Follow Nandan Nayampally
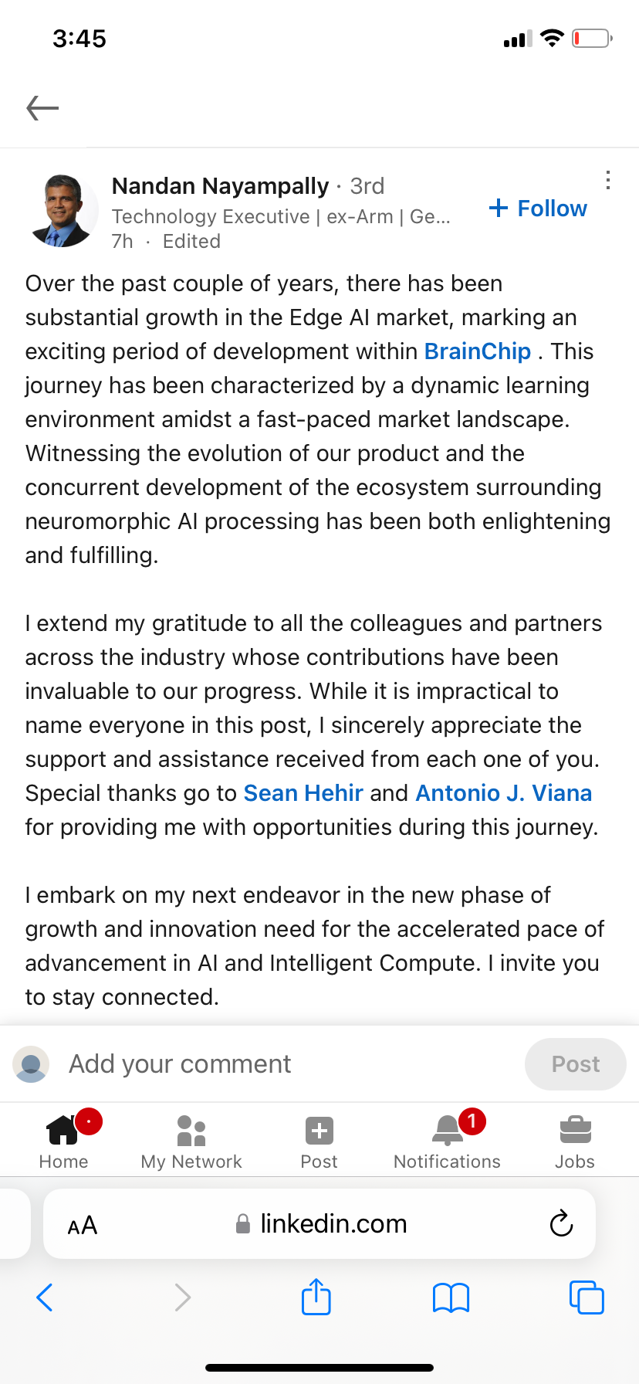Viewport: 639px width, 1384px height. 539,209
